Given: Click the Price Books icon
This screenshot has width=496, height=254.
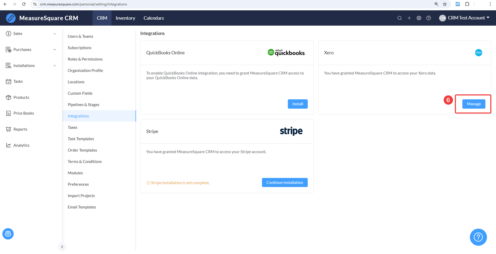Looking at the screenshot, I should (x=9, y=113).
